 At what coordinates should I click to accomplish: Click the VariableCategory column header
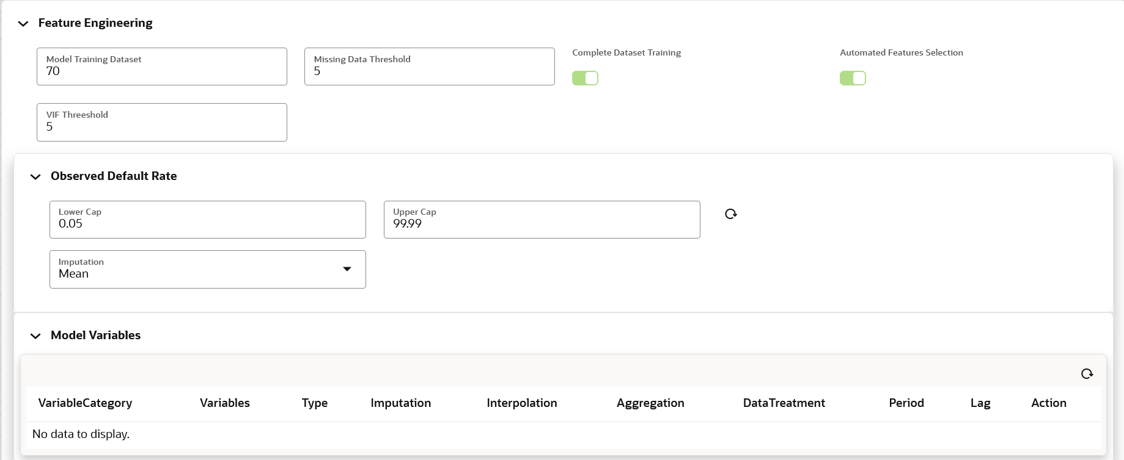point(85,403)
